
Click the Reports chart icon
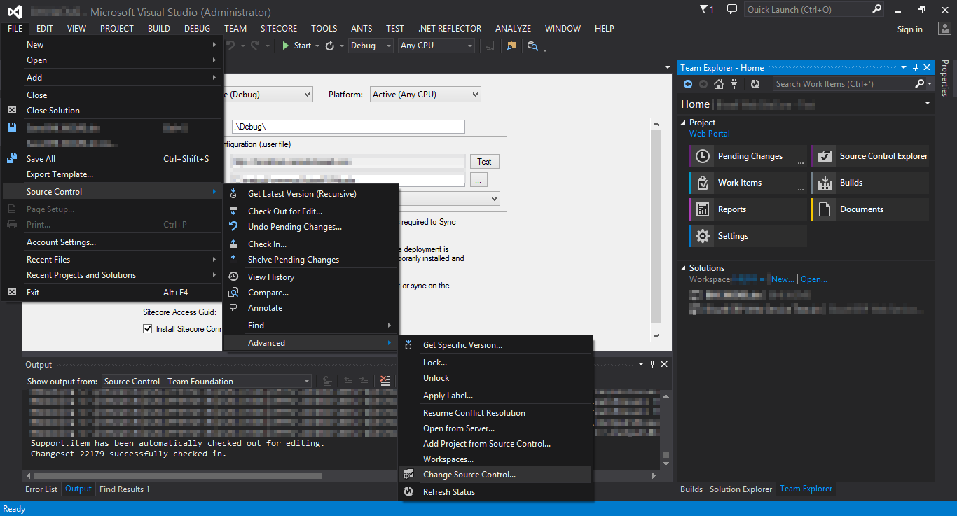(703, 209)
